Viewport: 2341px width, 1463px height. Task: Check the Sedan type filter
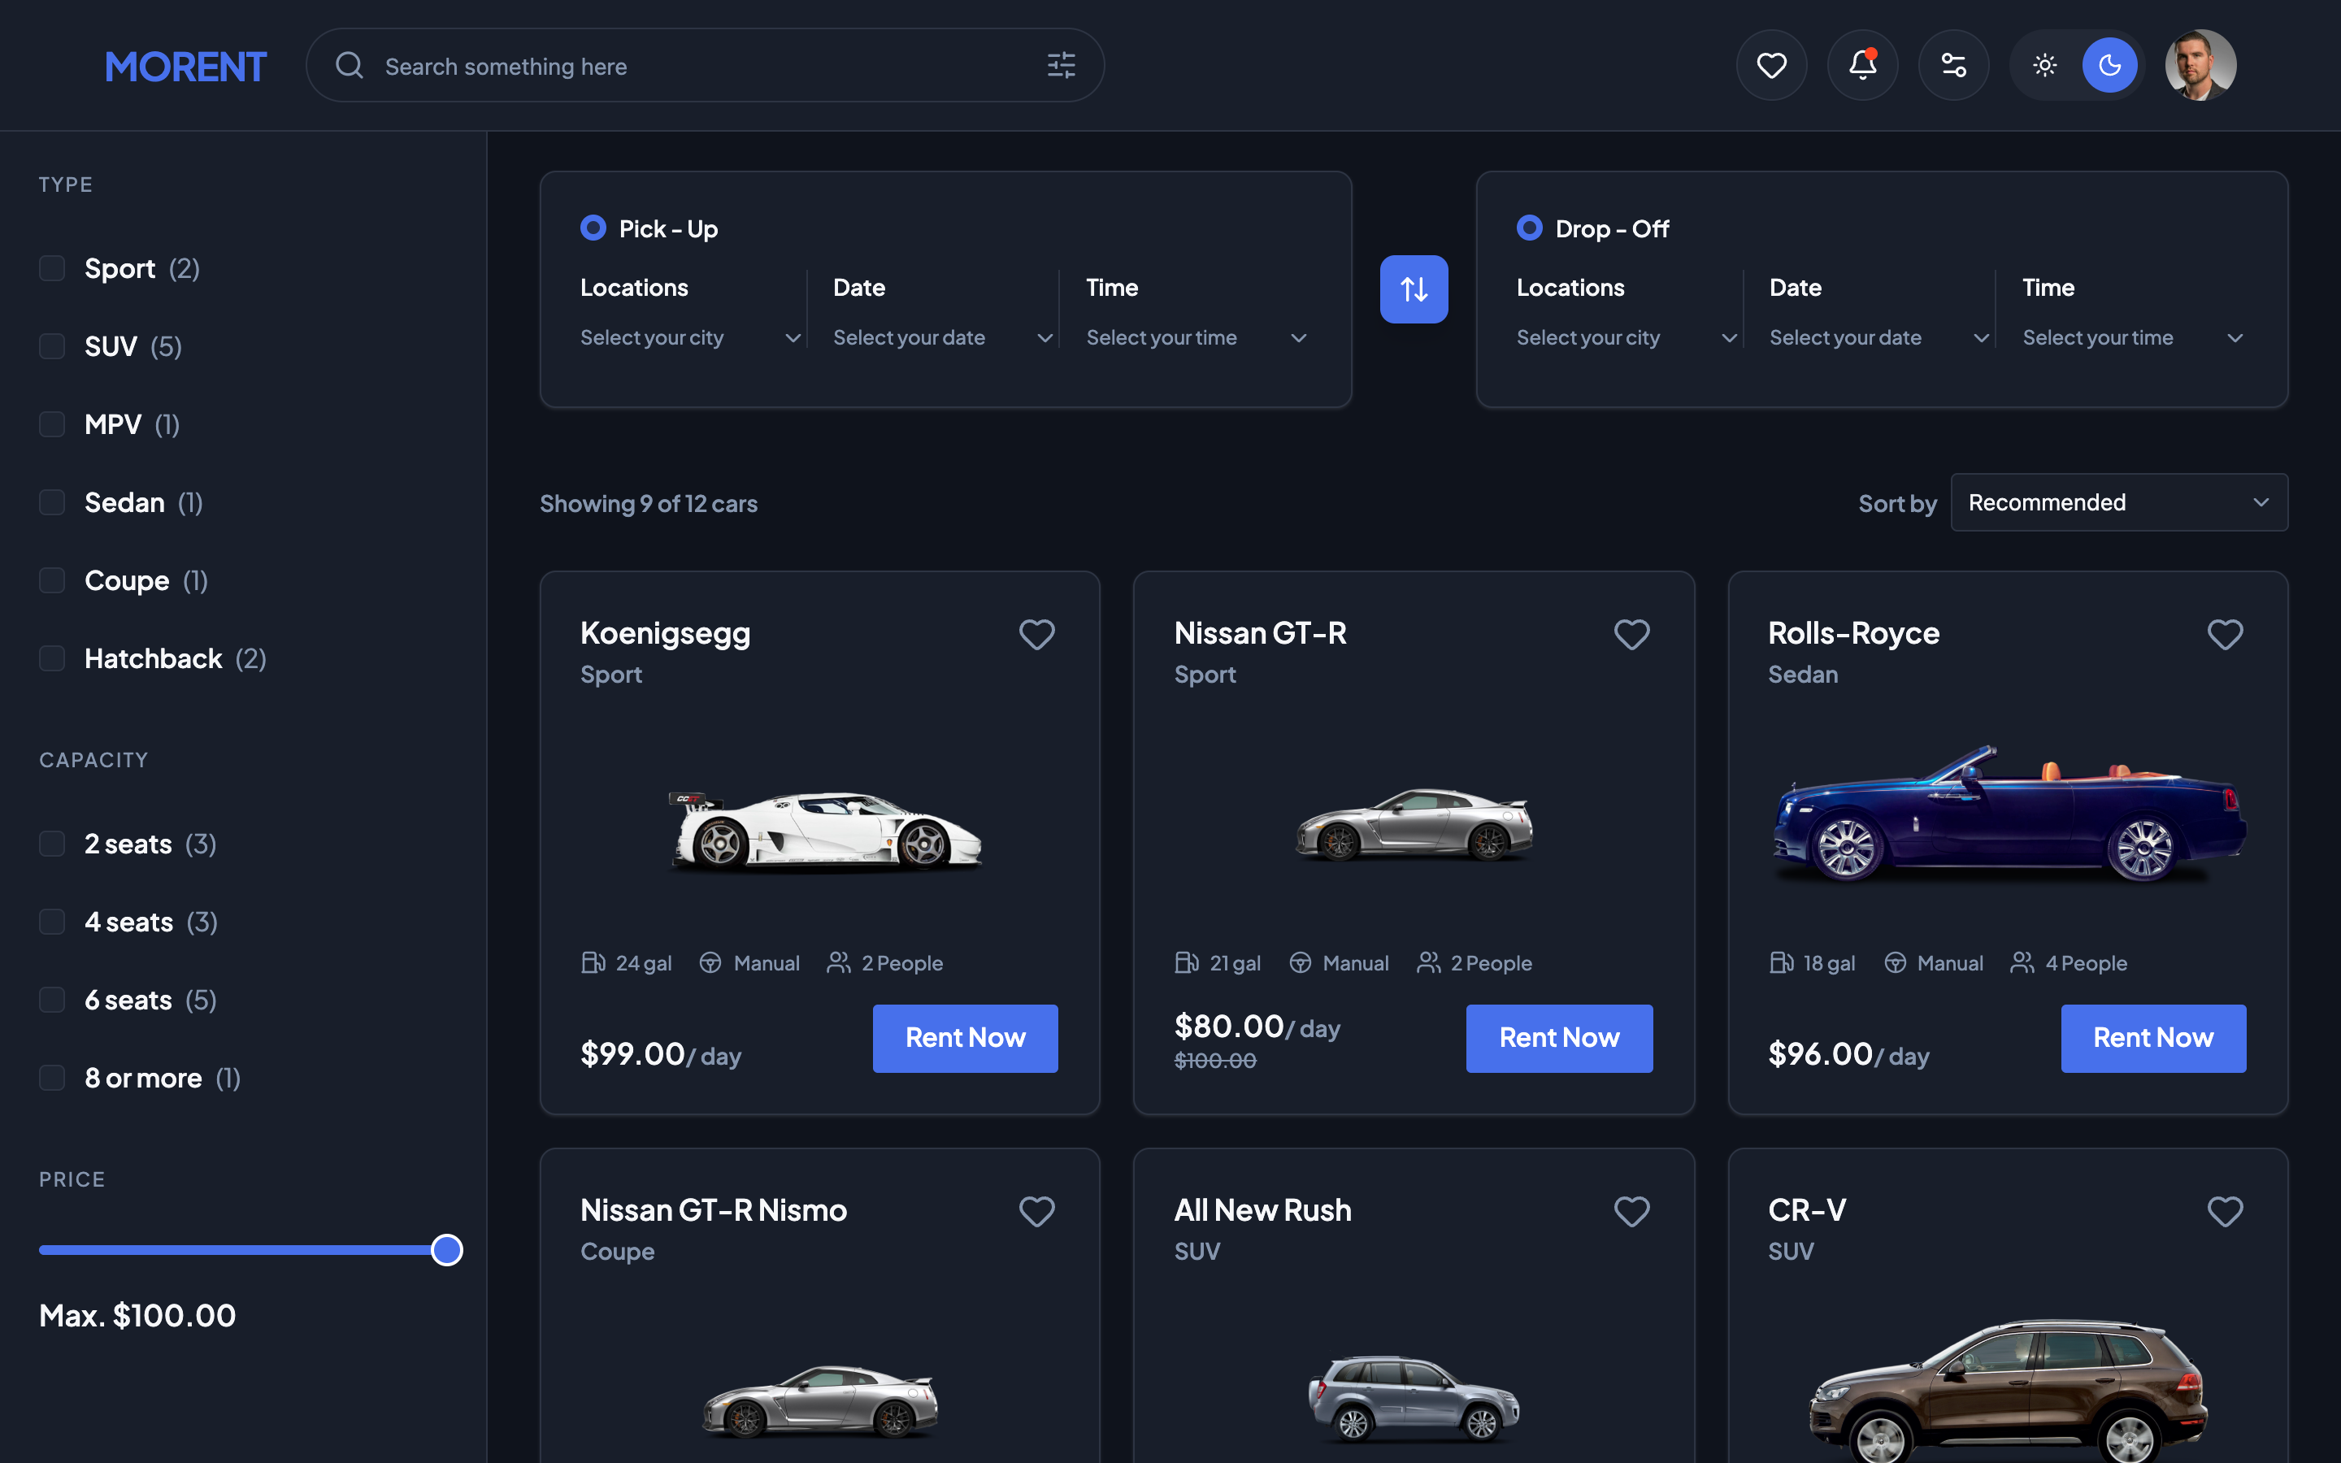(x=51, y=502)
